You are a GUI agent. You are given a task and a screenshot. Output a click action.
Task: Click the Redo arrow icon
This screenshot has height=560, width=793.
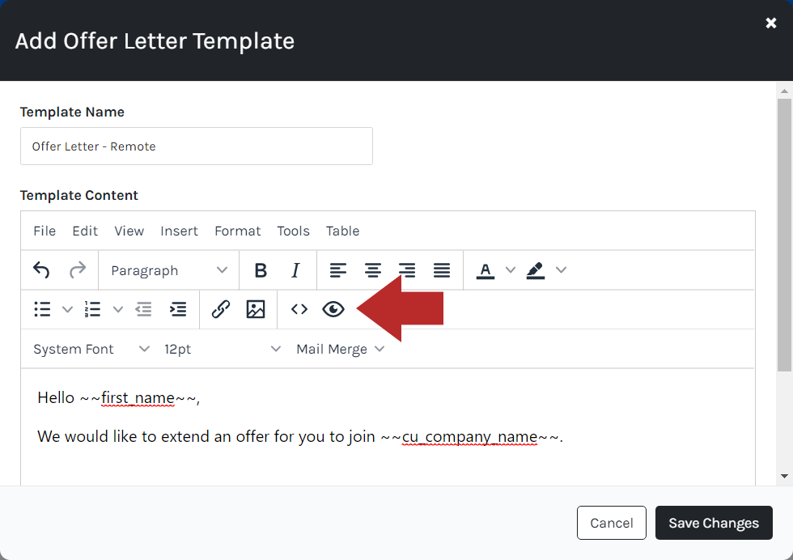[78, 270]
